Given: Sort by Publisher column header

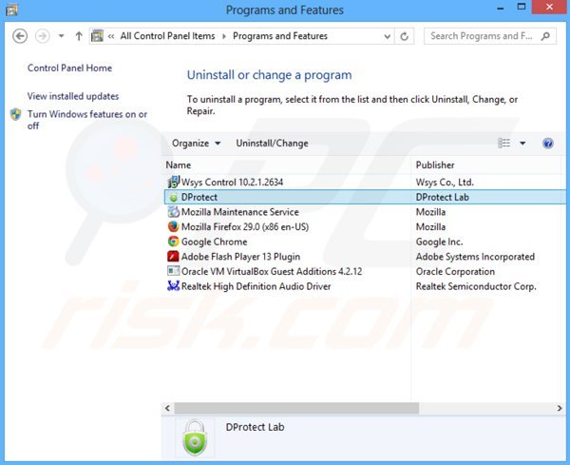Looking at the screenshot, I should coord(435,165).
